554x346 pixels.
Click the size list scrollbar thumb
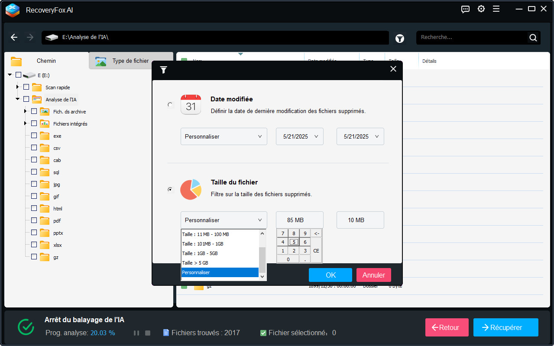262,260
